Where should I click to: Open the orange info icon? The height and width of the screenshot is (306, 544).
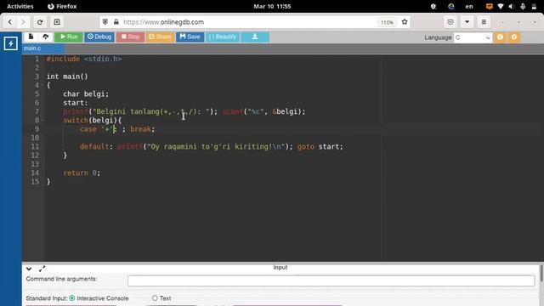tap(500, 37)
